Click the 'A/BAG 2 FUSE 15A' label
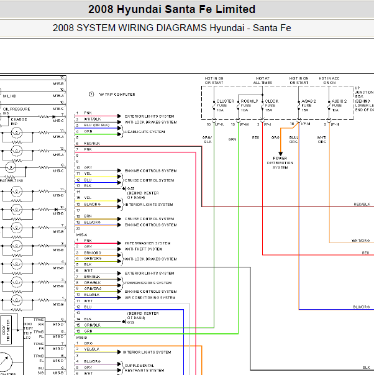The width and height of the screenshot is (374, 375). pos(309,106)
